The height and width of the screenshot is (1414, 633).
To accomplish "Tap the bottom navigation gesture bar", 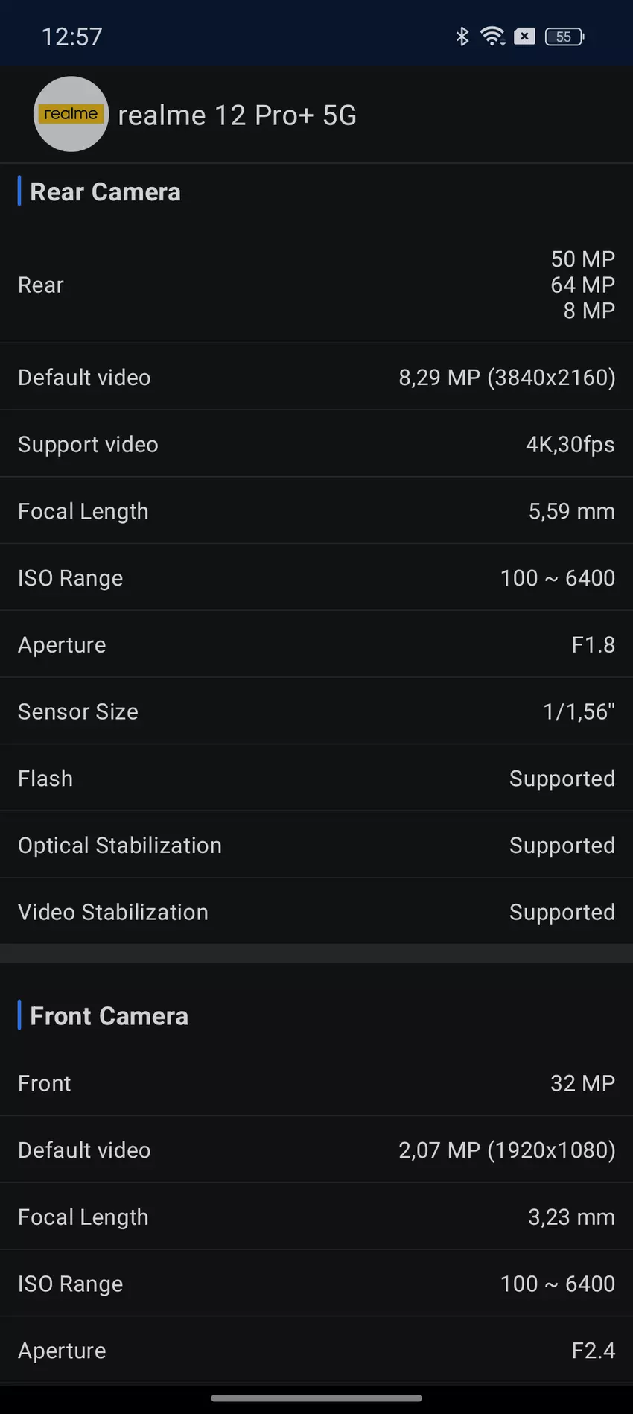I will tap(316, 1398).
